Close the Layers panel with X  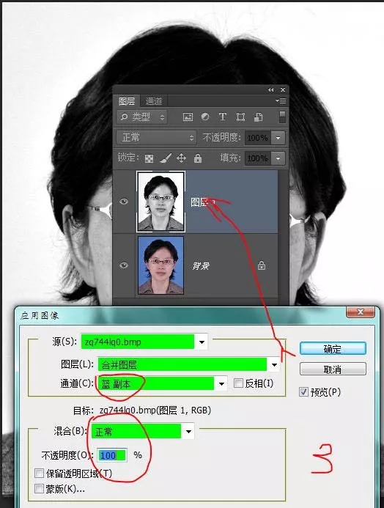tap(283, 90)
